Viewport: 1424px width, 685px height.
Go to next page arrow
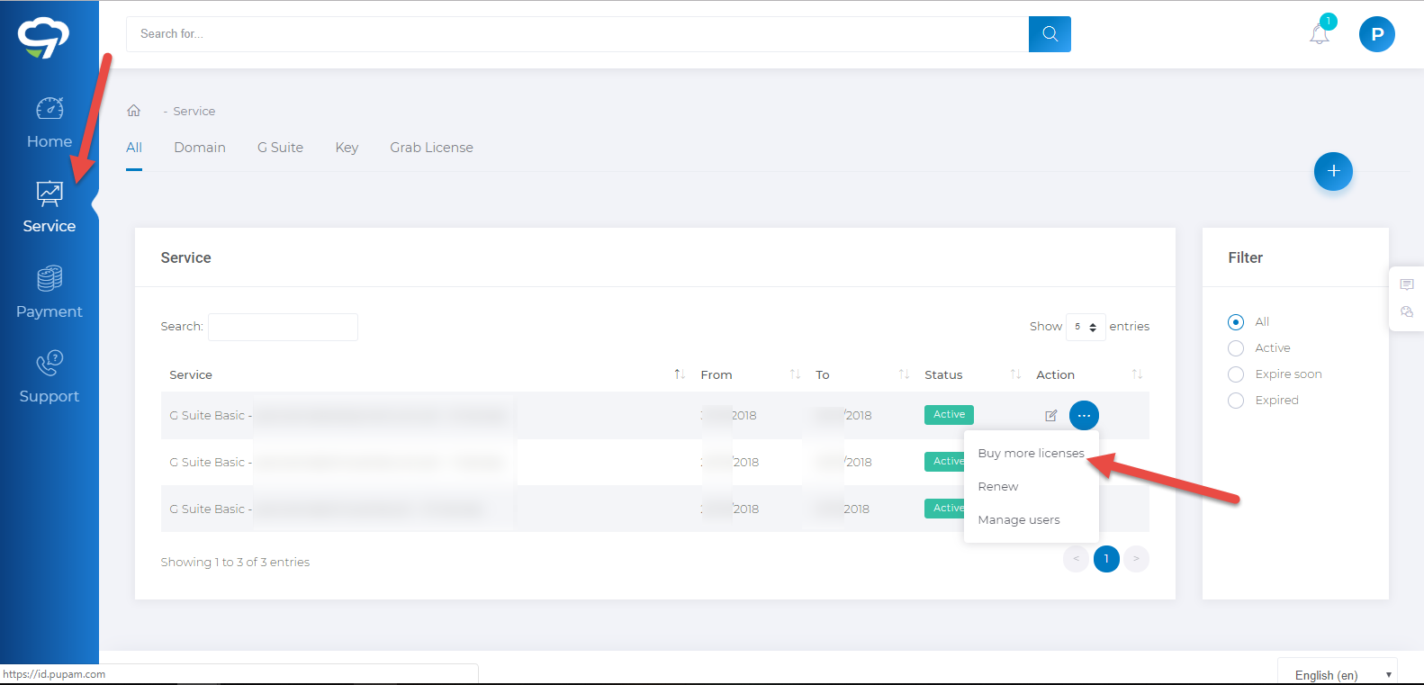click(x=1136, y=559)
